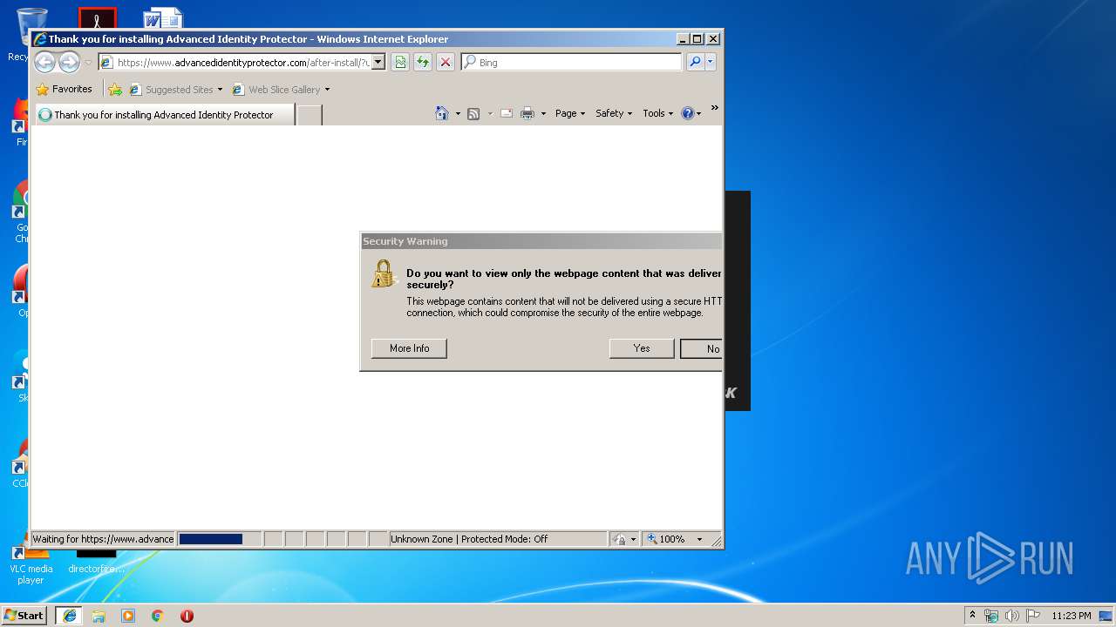Expand Home button dropdown arrow
This screenshot has width=1116, height=627.
(x=458, y=113)
